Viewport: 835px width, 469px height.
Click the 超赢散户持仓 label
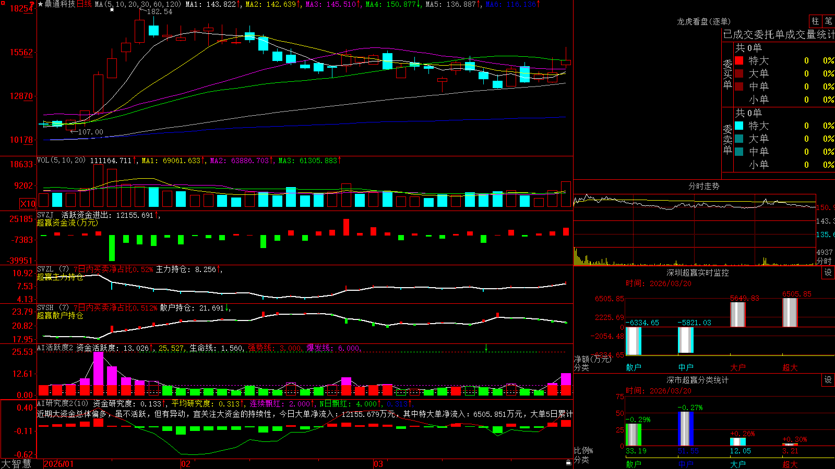tap(60, 315)
